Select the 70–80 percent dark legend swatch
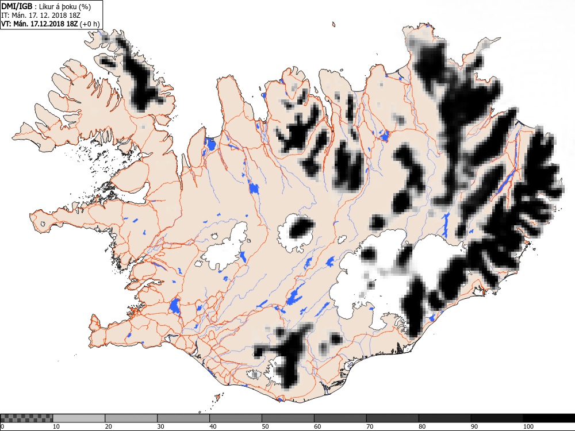The width and height of the screenshot is (575, 431). pyautogui.click(x=392, y=418)
